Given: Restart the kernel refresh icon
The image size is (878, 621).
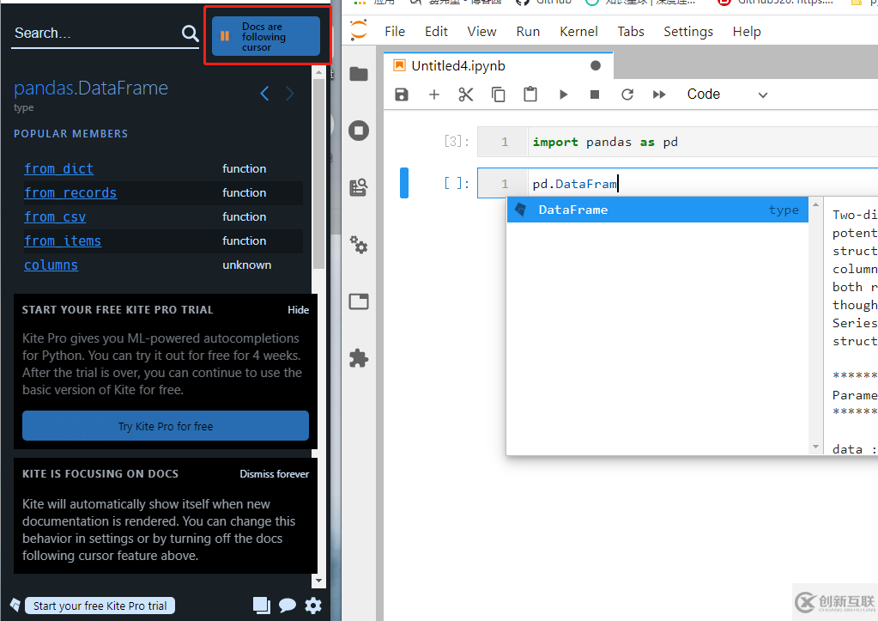Looking at the screenshot, I should (x=627, y=94).
